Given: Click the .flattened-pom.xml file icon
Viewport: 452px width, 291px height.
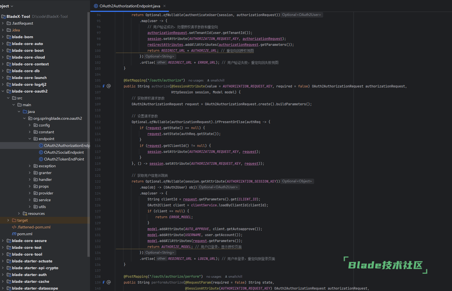Looking at the screenshot, I should tap(14, 227).
